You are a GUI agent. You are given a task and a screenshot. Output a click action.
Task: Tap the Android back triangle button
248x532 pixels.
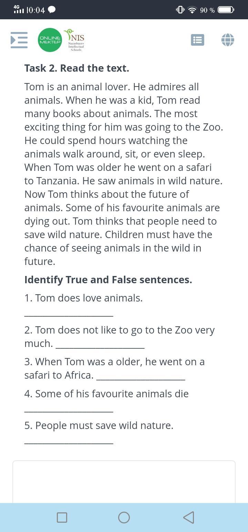[x=188, y=517]
